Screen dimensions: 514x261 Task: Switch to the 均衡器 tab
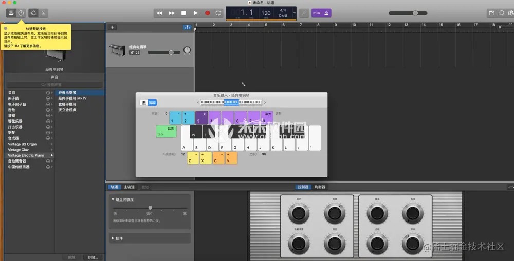320,187
